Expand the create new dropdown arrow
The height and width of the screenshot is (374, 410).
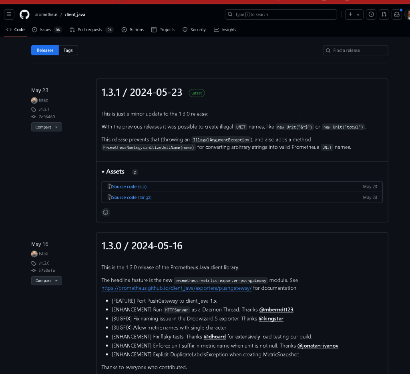pyautogui.click(x=358, y=15)
